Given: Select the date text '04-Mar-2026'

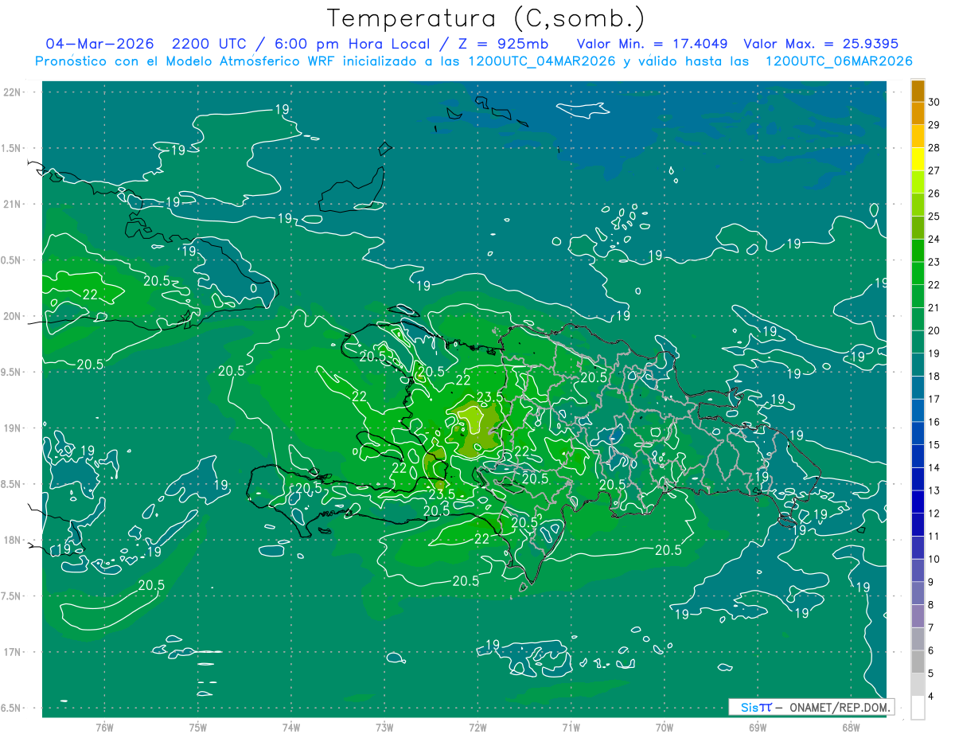Looking at the screenshot, I should coord(99,44).
